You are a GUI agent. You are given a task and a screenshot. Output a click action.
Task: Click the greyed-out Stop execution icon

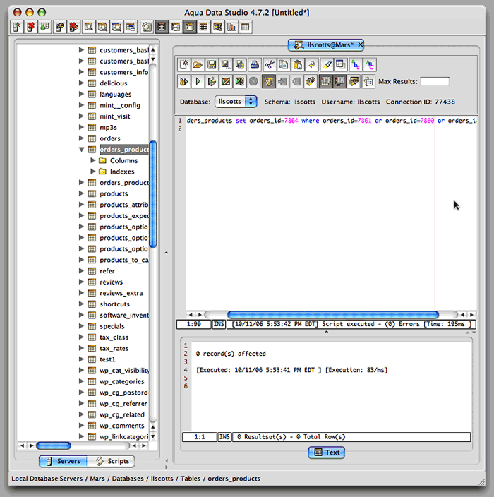coord(253,81)
